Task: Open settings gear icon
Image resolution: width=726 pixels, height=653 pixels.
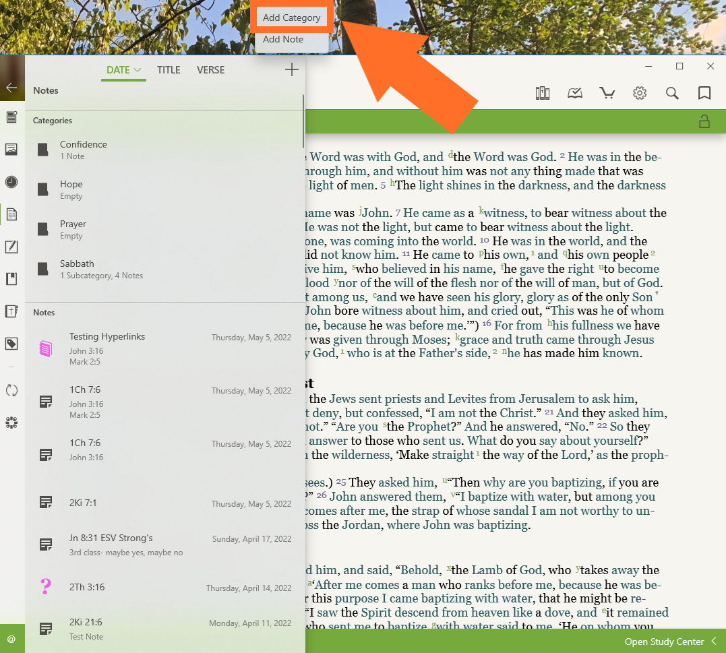Action: point(640,93)
